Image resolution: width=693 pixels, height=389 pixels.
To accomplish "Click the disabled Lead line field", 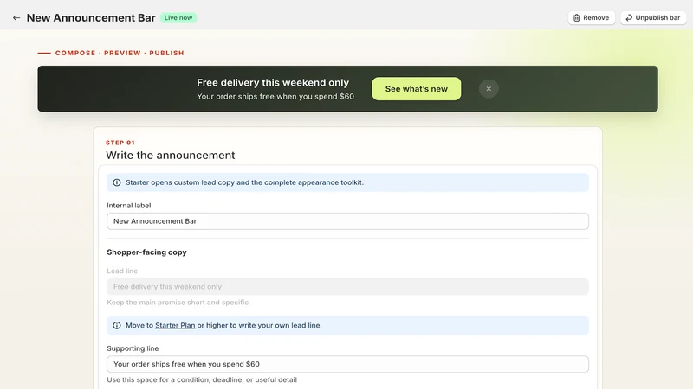I will pos(348,287).
